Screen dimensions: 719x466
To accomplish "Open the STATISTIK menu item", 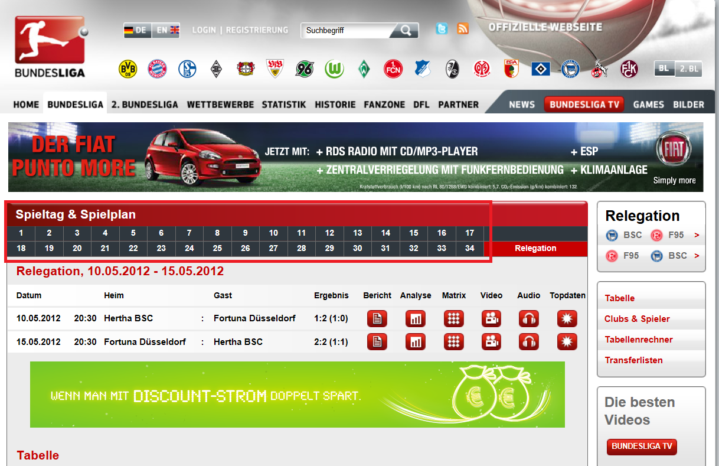I will [284, 105].
